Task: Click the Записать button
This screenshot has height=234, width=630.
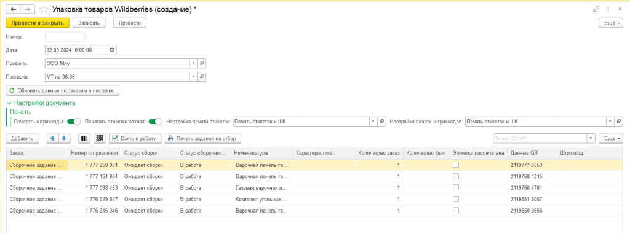Action: coord(89,23)
